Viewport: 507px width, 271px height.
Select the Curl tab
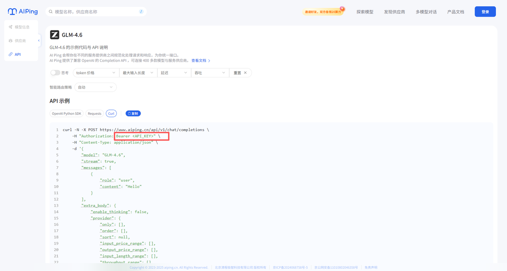111,113
